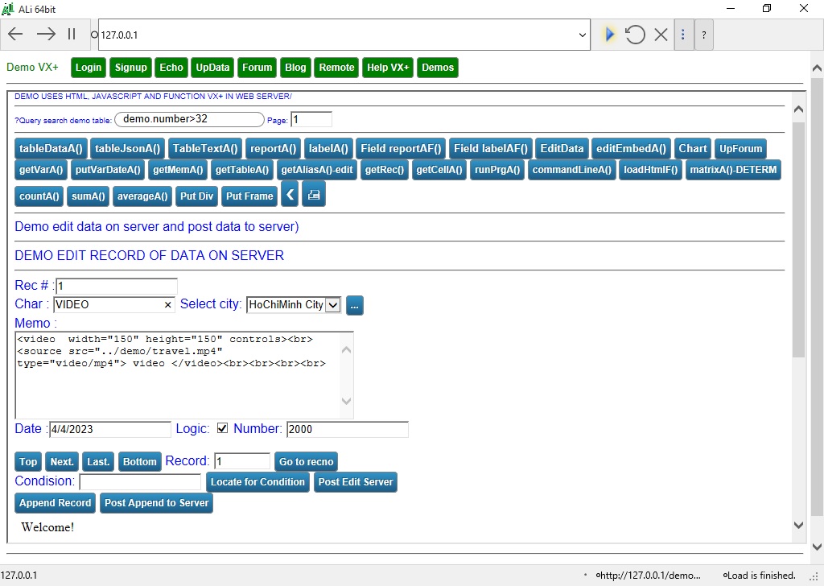The width and height of the screenshot is (824, 586).
Task: Click the Condision input field
Action: (x=140, y=482)
